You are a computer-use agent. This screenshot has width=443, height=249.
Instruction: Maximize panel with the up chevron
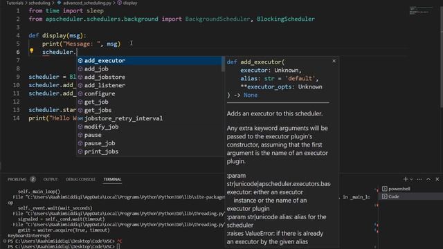(x=428, y=179)
